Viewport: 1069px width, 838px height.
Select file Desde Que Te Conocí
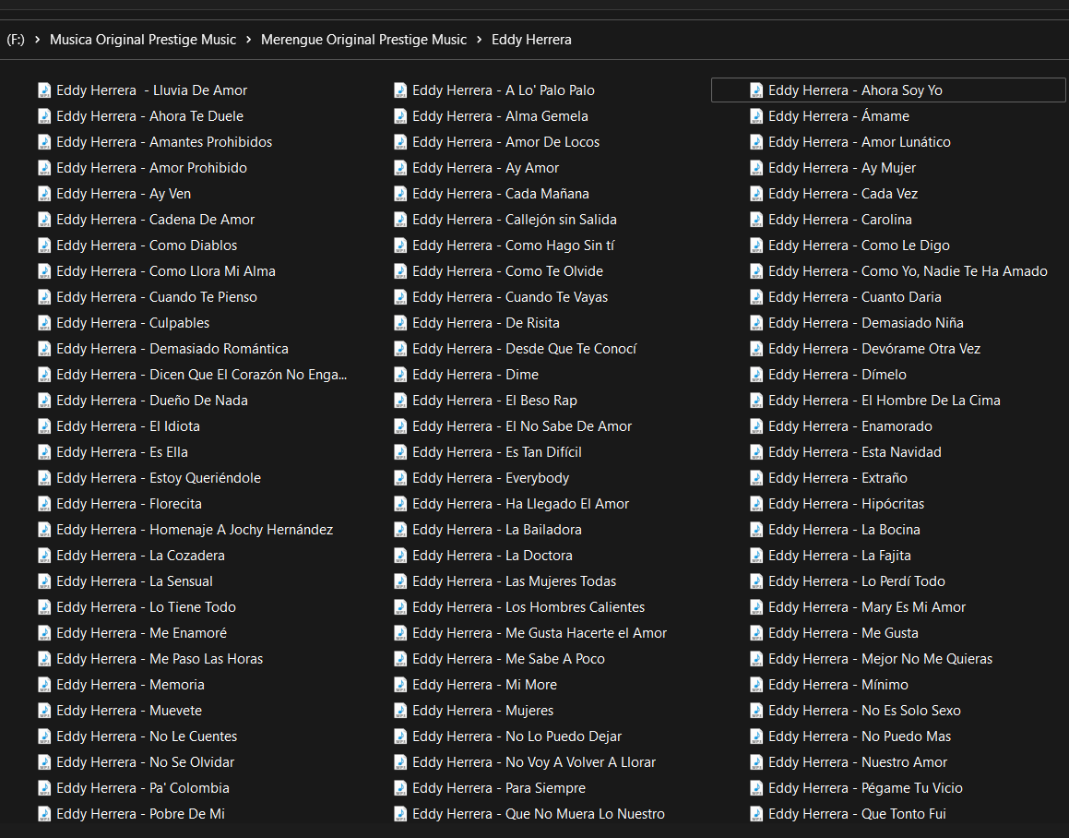pyautogui.click(x=516, y=349)
